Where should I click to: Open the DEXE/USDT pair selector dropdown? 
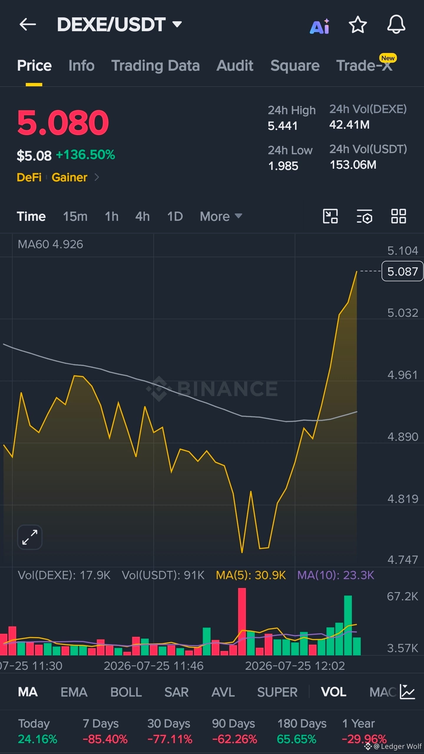(x=120, y=24)
